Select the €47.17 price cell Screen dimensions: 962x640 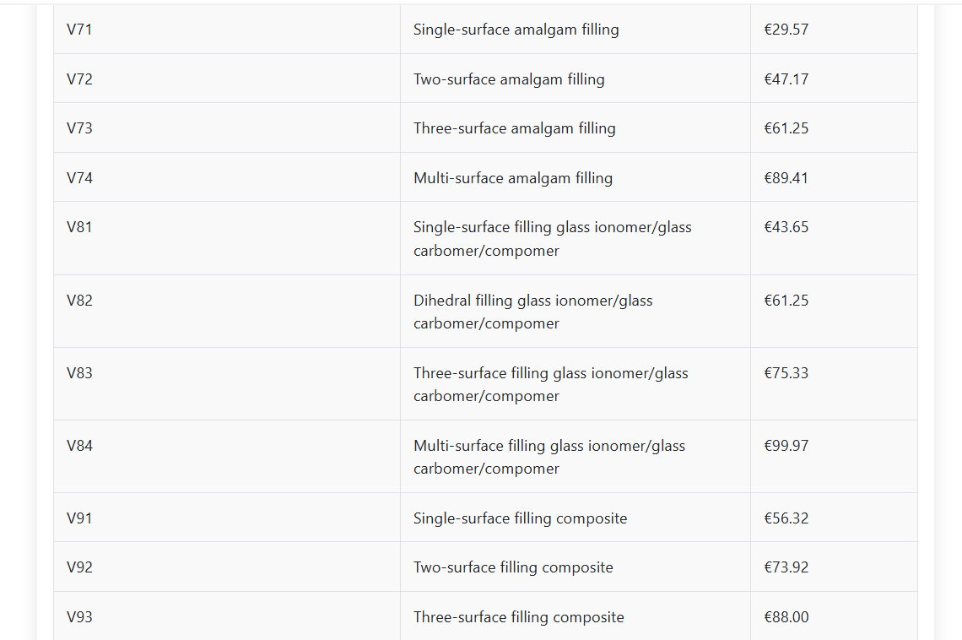coord(786,79)
